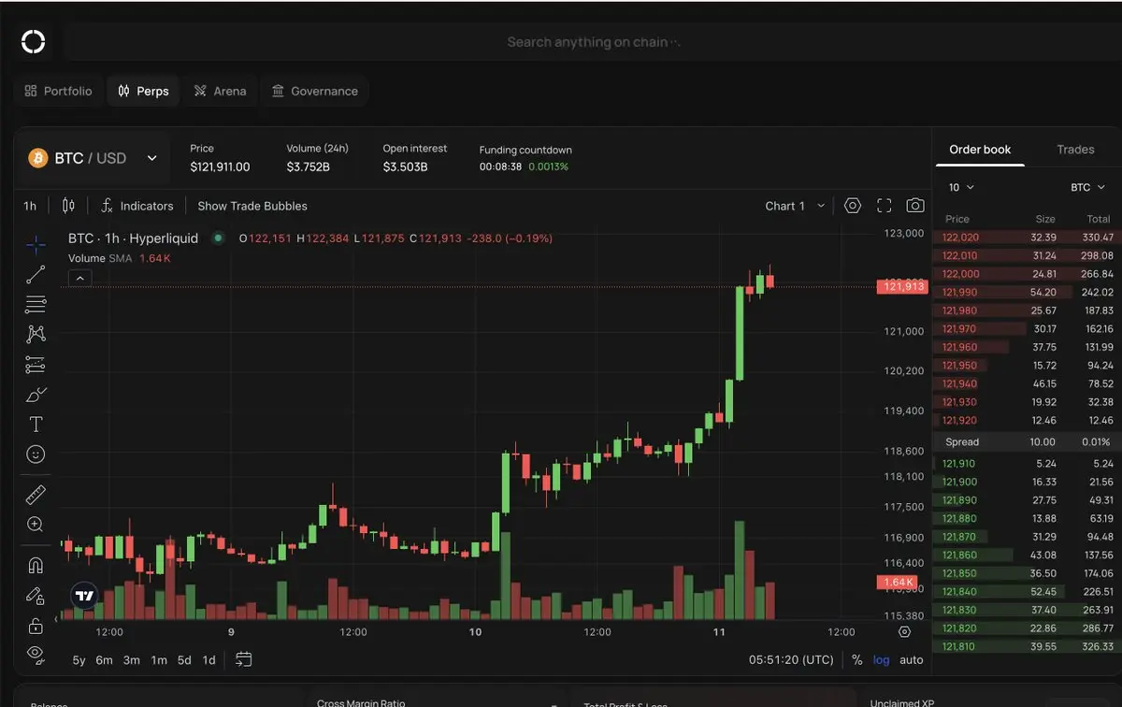The width and height of the screenshot is (1122, 707).
Task: Switch to the Trades tab
Action: click(x=1075, y=150)
